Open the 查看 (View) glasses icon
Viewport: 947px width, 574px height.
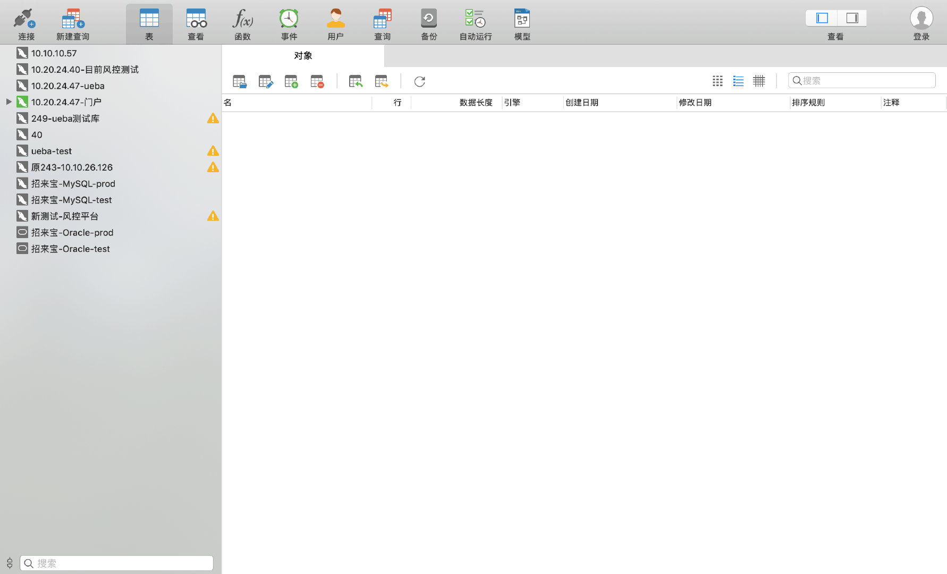click(x=196, y=19)
